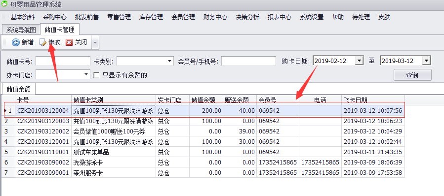Screen dimensions: 444x196
Task: Sort by the 赠送余额 column header
Action: (240, 99)
